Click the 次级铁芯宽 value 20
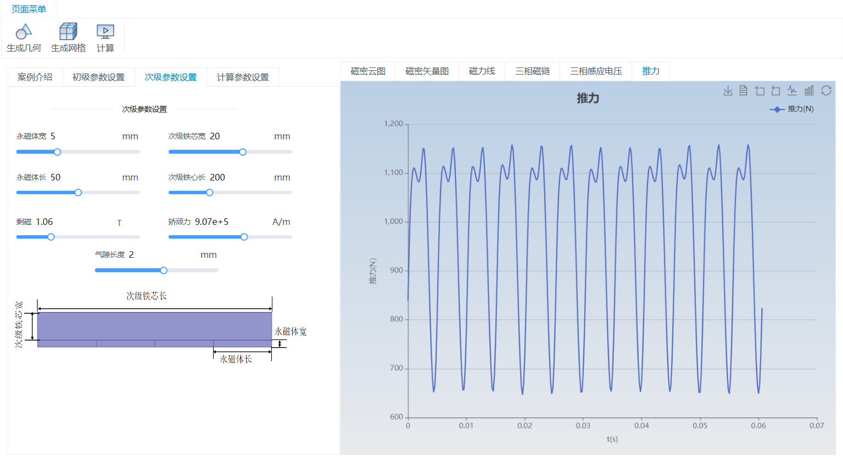Image resolution: width=843 pixels, height=458 pixels. pyautogui.click(x=215, y=137)
